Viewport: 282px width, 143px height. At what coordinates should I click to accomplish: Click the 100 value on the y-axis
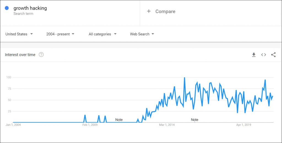coord(9,77)
